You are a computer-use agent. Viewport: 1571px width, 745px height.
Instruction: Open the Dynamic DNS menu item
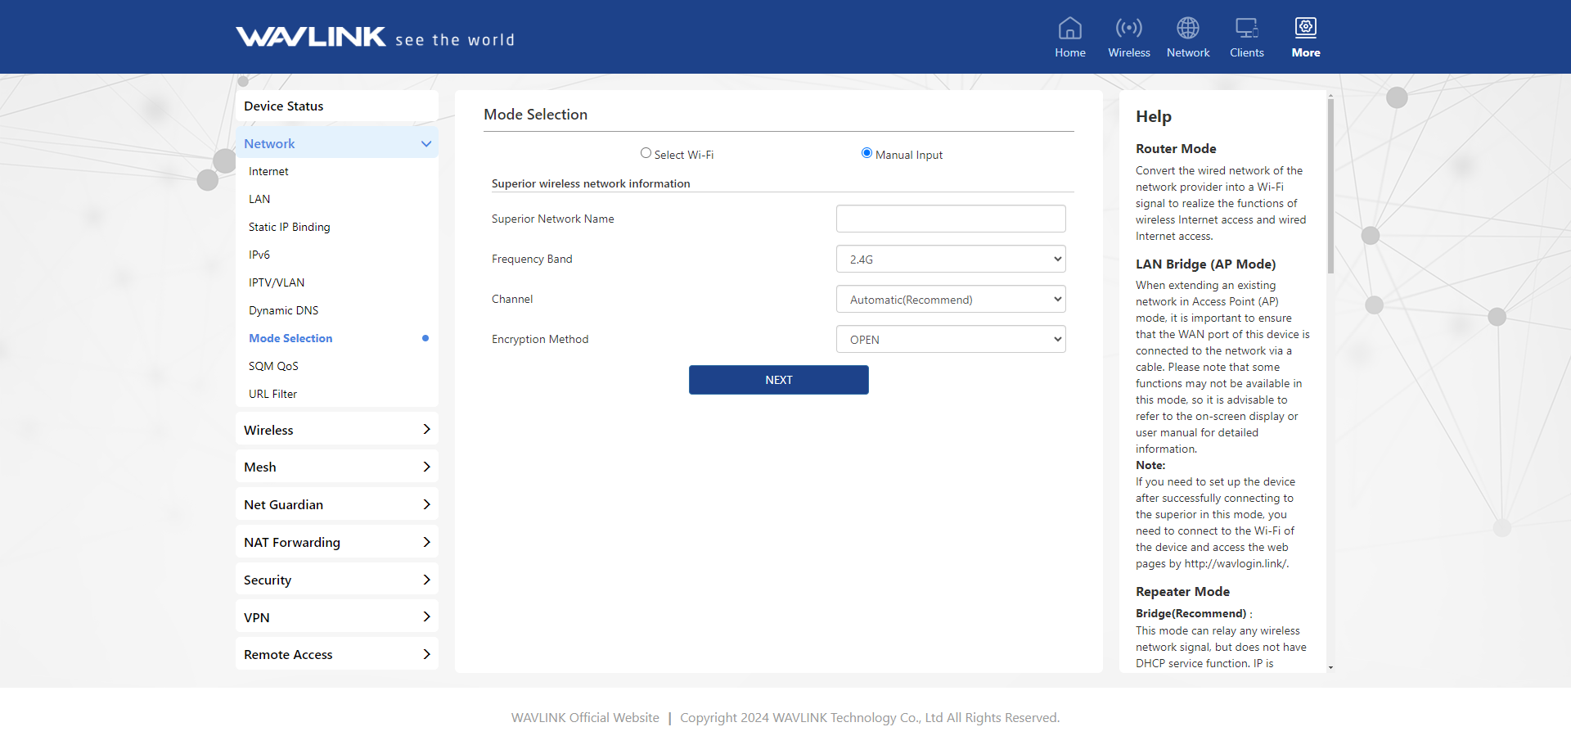pyautogui.click(x=283, y=310)
